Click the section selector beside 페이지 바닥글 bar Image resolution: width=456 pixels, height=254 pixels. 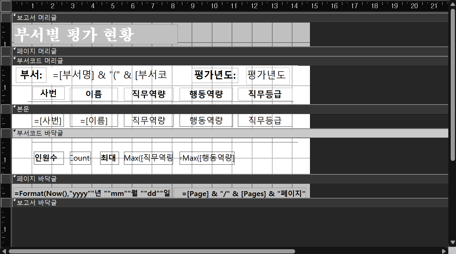point(6,179)
